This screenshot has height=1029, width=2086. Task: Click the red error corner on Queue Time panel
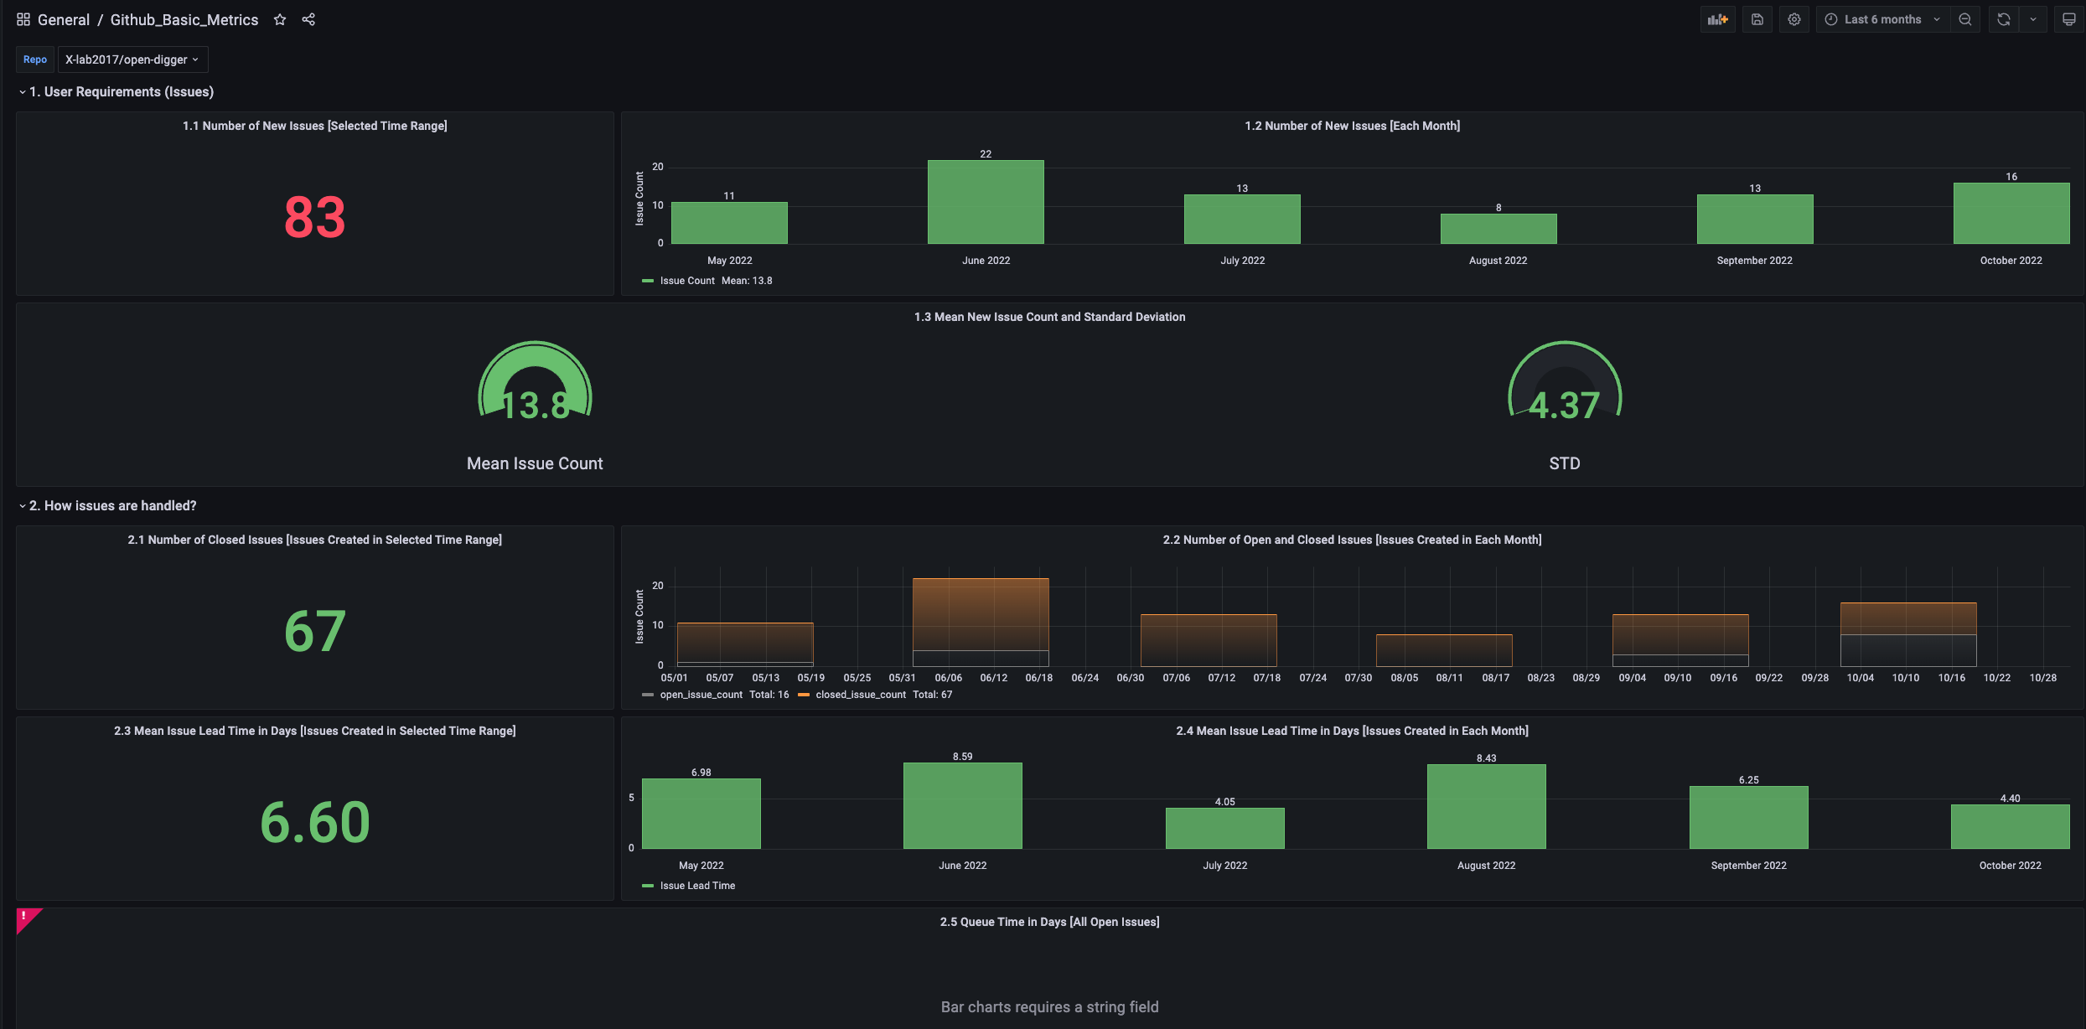23,918
